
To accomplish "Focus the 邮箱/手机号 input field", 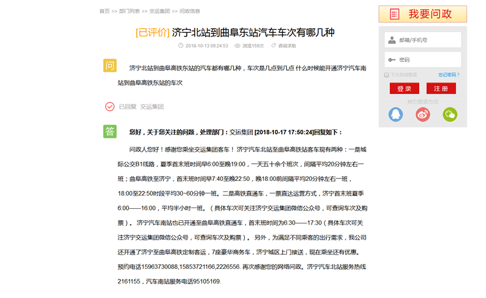I will pyautogui.click(x=423, y=40).
